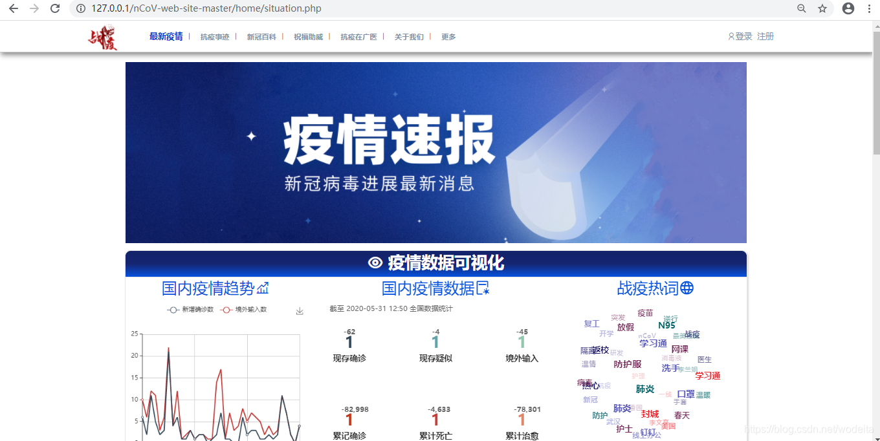This screenshot has height=441, width=880.
Task: Click the globe icon next to 战疫热词
Action: click(687, 288)
